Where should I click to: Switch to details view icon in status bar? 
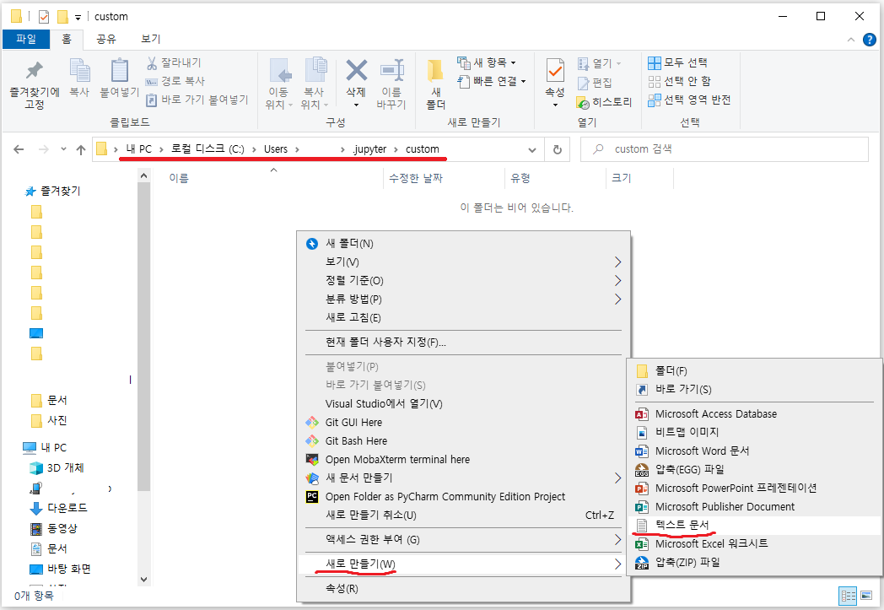pos(848,596)
